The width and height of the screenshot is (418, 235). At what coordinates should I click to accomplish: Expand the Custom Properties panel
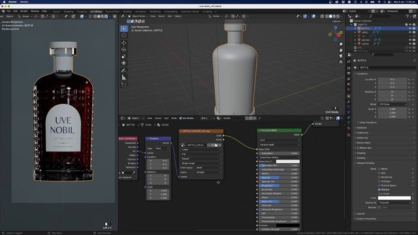coord(366,219)
